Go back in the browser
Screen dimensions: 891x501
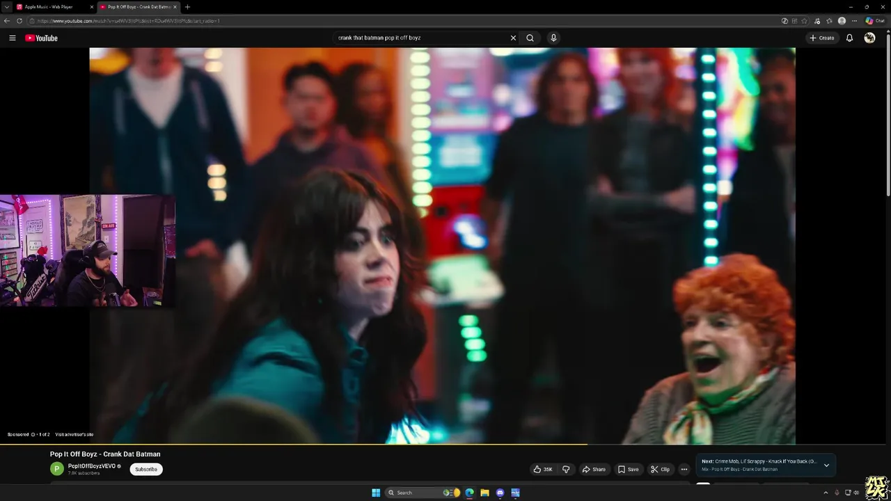pos(7,21)
